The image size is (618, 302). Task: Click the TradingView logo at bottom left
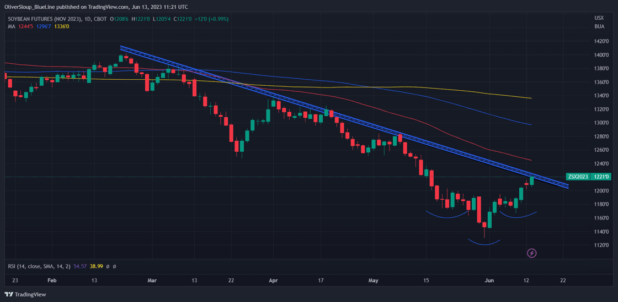[x=25, y=294]
